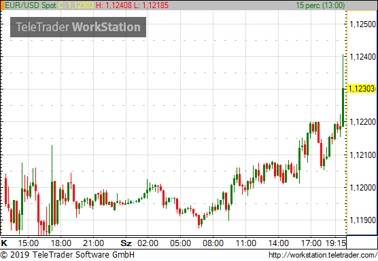
Task: Select the Sz day marker on time axis
Action: (x=126, y=243)
